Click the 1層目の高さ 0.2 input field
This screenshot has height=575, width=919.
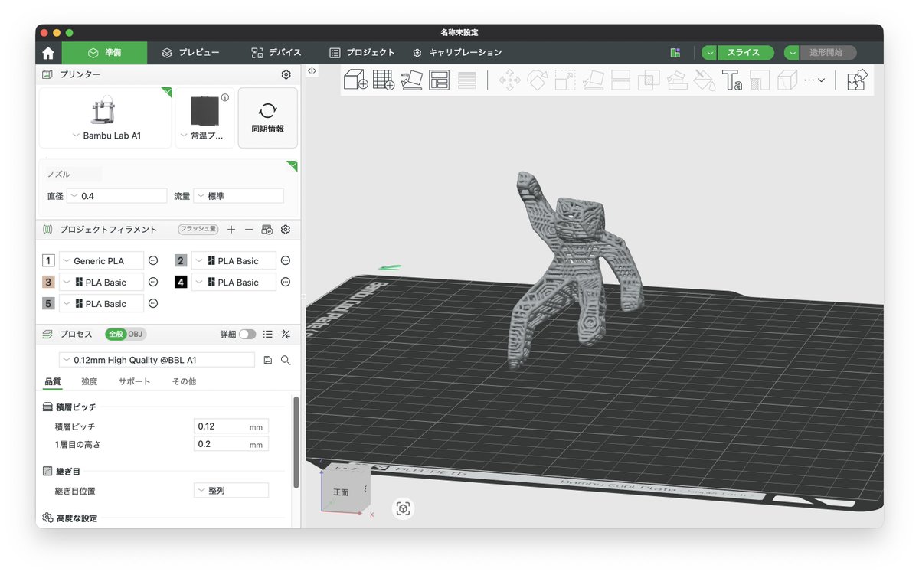tap(231, 444)
